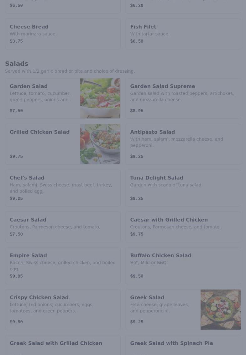Choose the Fish Filet menu item
The height and width of the screenshot is (355, 246).
[x=183, y=34]
